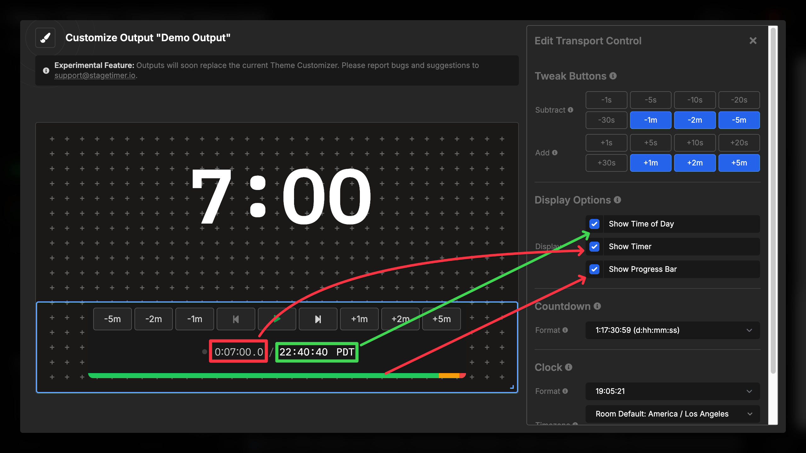The image size is (806, 453).
Task: Click the support@stagetimer.io email link
Action: [x=95, y=75]
